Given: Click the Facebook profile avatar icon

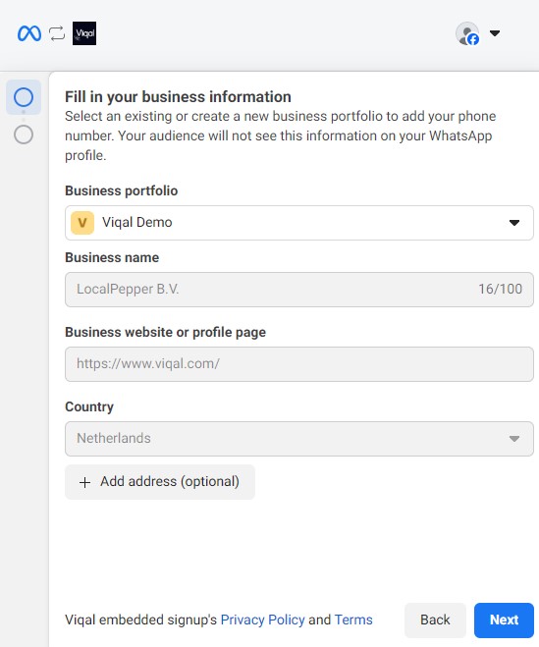Looking at the screenshot, I should pos(467,33).
